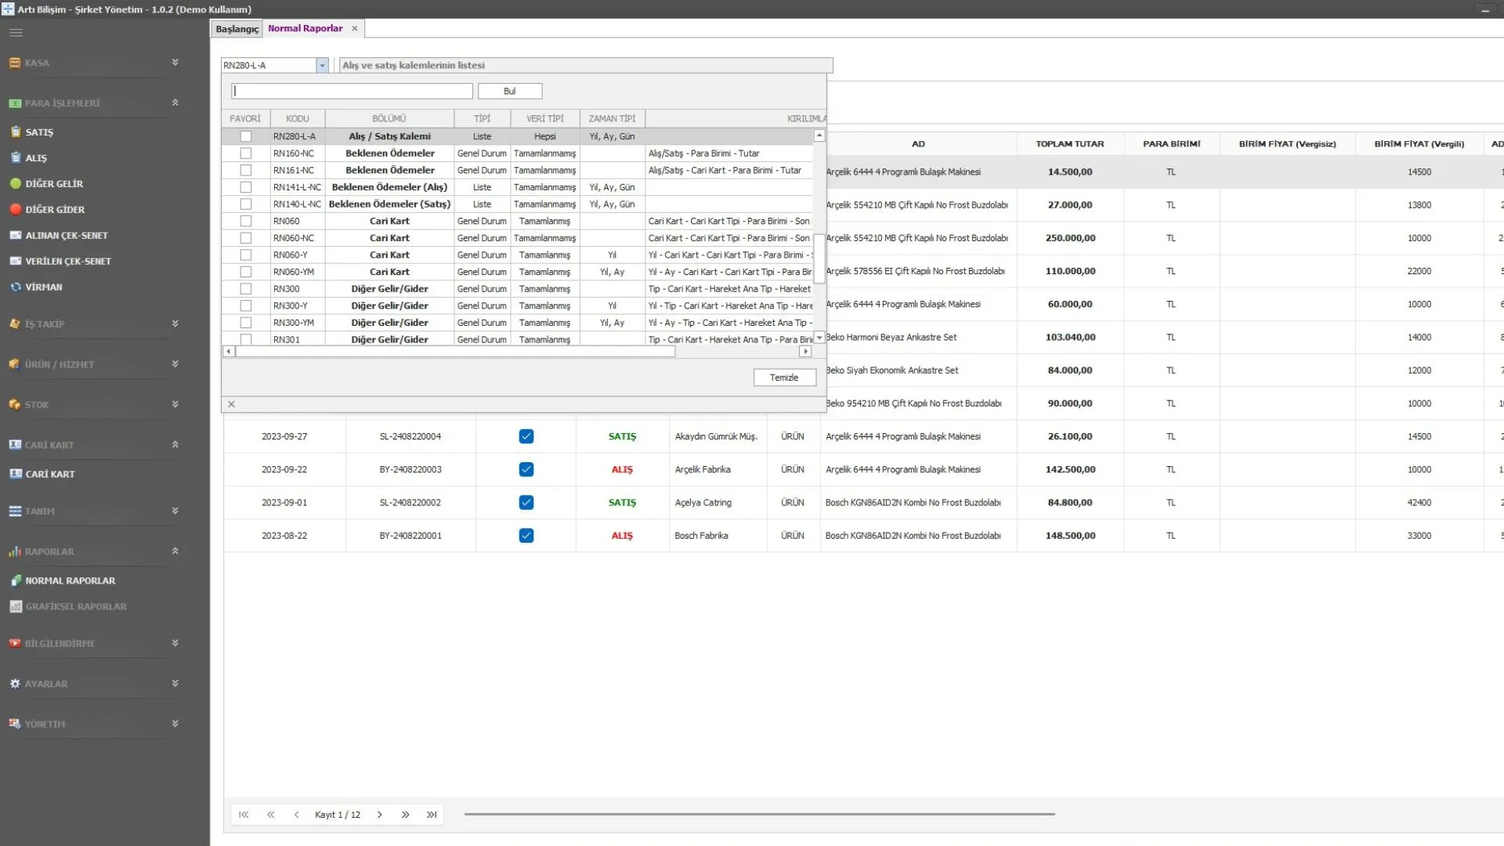This screenshot has height=846, width=1504.
Task: Sort by the BÖLÜMÜ column header
Action: pos(389,119)
